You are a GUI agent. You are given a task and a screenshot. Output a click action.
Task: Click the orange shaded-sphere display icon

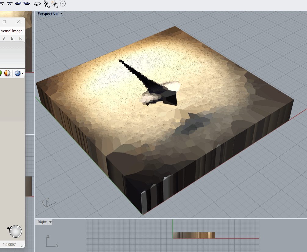tap(7, 73)
